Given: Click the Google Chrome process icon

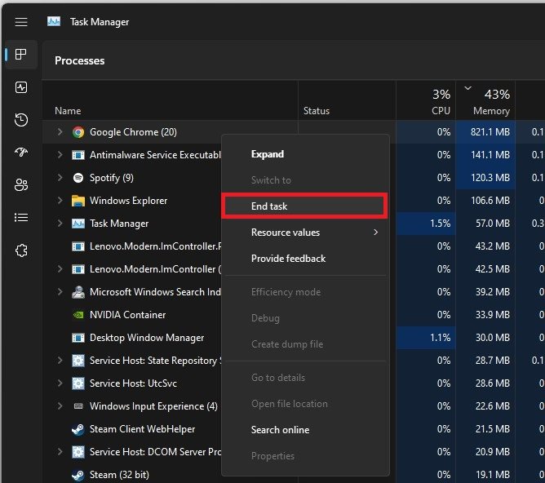Looking at the screenshot, I should [78, 132].
